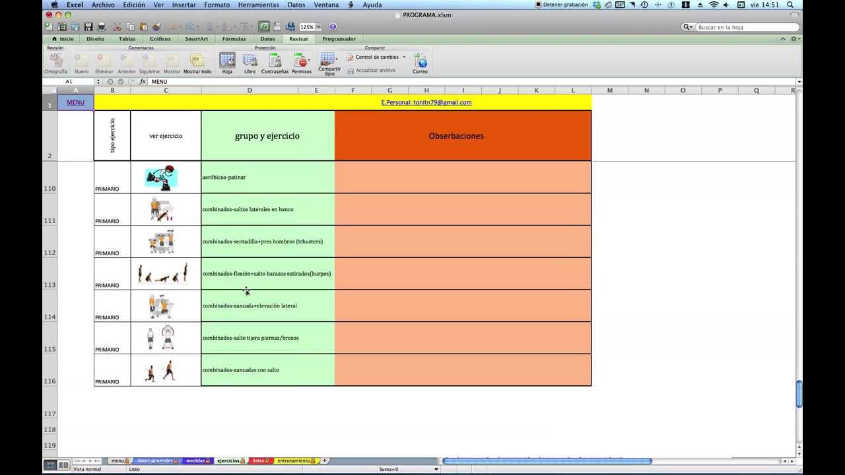The image size is (845, 475).
Task: Switch to page layout view button
Action: pos(63,465)
